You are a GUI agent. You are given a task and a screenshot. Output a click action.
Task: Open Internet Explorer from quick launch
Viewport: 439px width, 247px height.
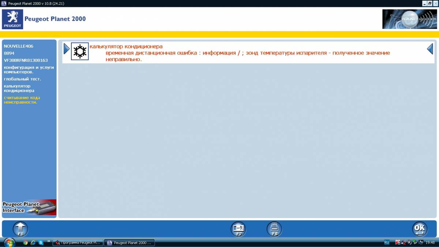coord(33,242)
